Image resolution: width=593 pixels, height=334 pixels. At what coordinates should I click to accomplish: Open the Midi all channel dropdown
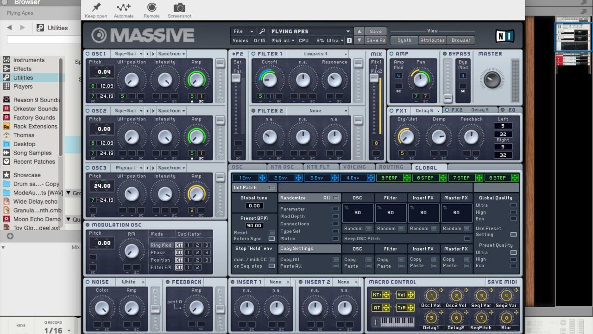pyautogui.click(x=284, y=41)
